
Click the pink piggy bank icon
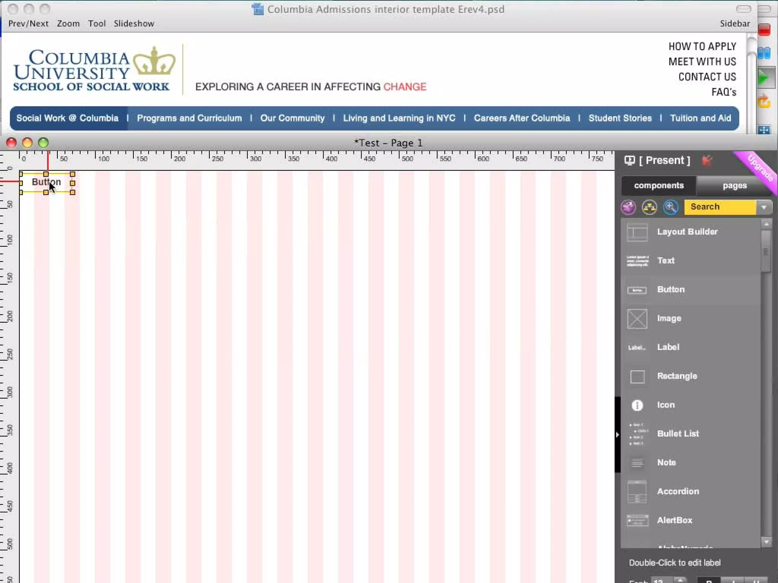tap(628, 207)
